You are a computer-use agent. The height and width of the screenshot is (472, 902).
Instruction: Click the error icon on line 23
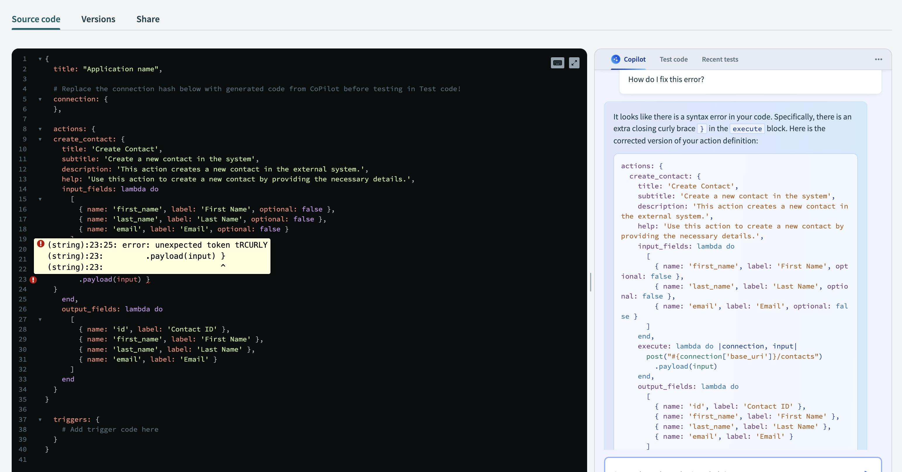pyautogui.click(x=33, y=280)
